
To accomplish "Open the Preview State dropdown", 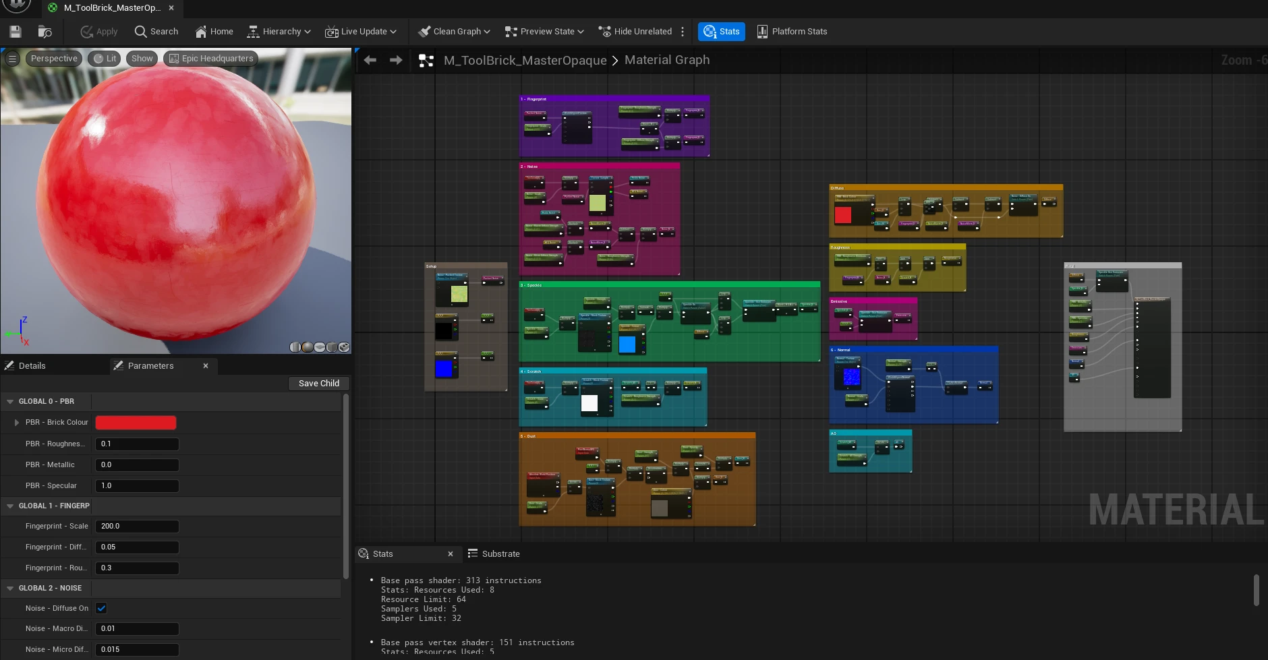I will [544, 31].
